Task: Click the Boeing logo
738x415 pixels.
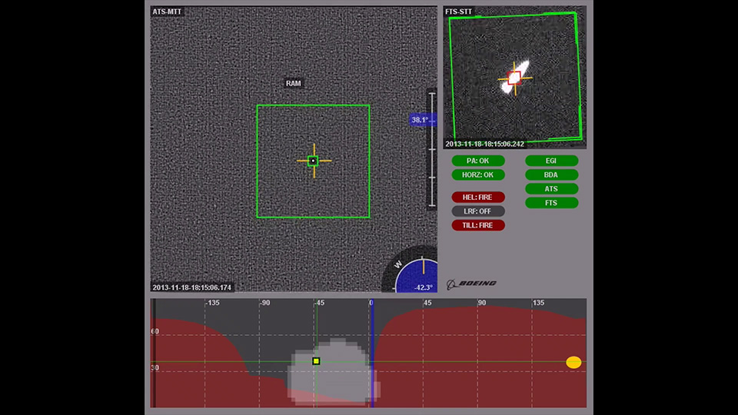Action: (x=472, y=284)
